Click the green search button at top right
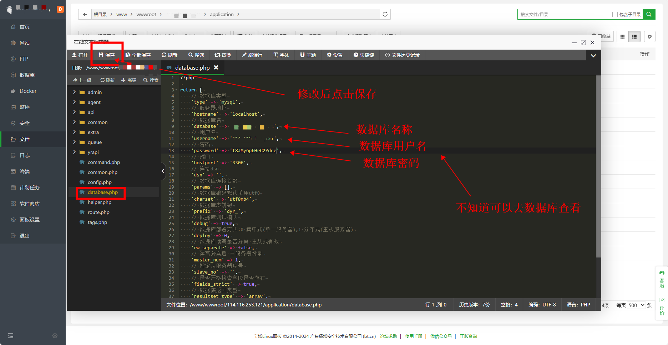Image resolution: width=668 pixels, height=345 pixels. pos(649,14)
